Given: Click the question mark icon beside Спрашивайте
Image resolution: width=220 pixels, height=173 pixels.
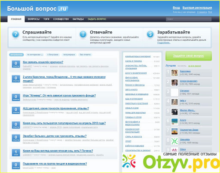Looking at the screenshot, I should pos(15,34).
